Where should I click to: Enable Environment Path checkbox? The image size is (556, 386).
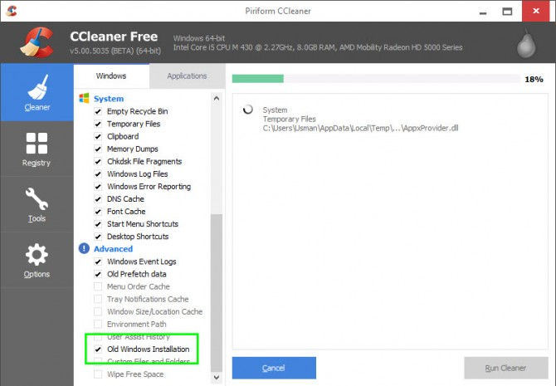tap(98, 324)
